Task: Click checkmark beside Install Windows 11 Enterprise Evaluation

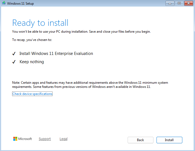Action: tap(14, 54)
